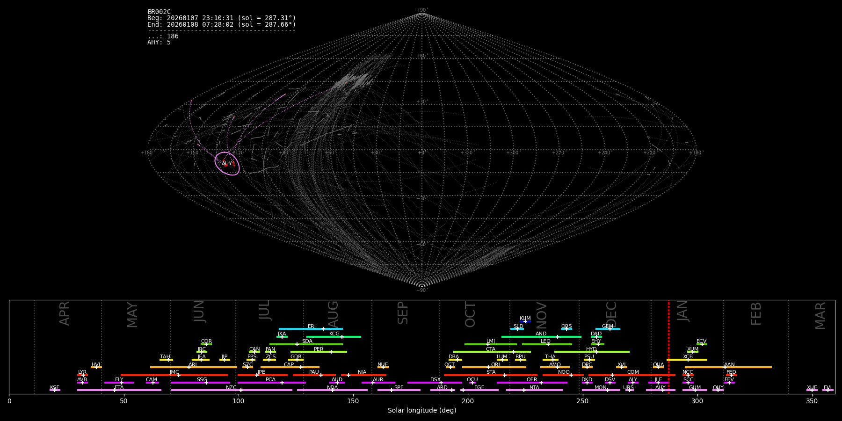The width and height of the screenshot is (842, 421).
Task: Click the NOO shower label
Action: tap(564, 372)
